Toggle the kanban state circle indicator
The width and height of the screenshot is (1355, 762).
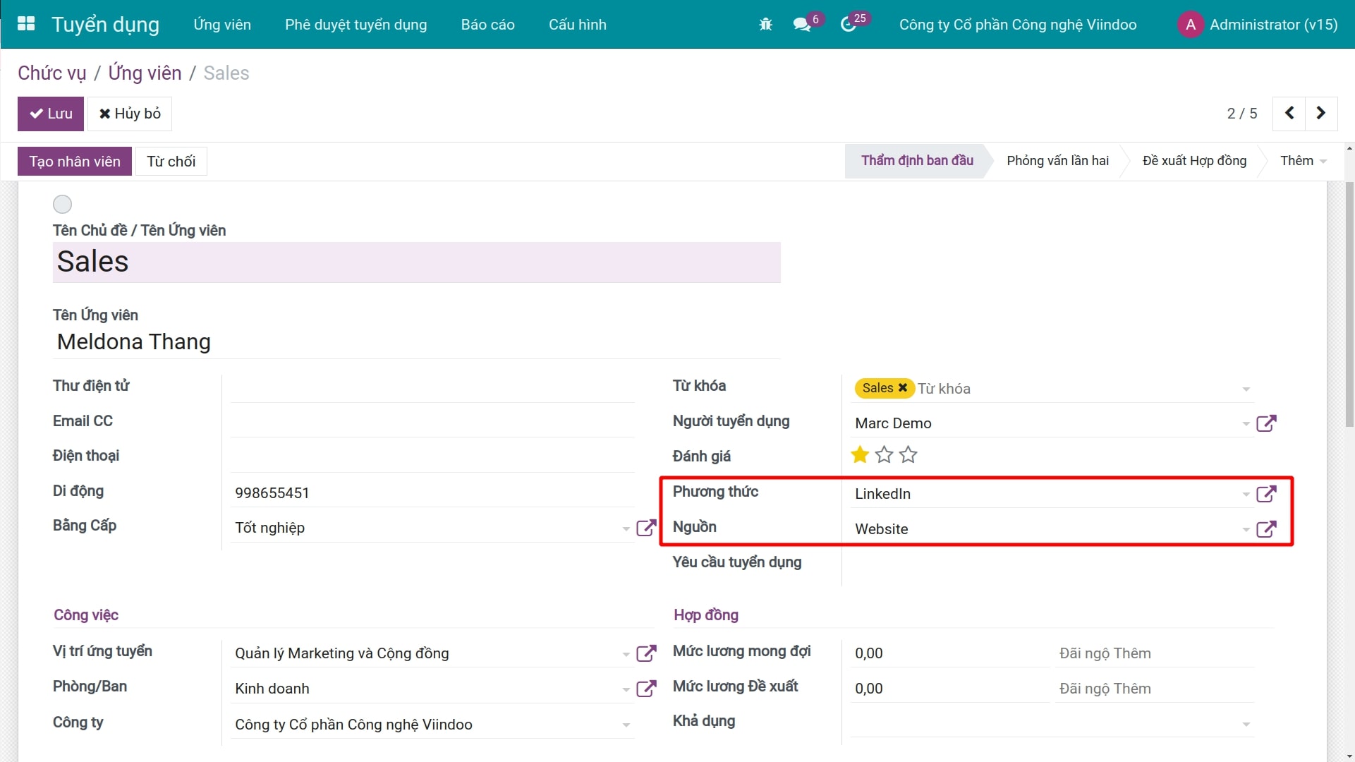click(62, 205)
